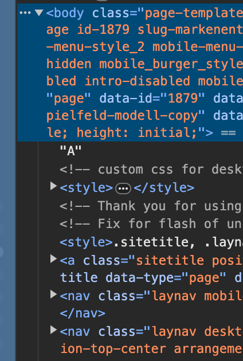Open the three-dot actions for body row
The width and height of the screenshot is (243, 361).
click(25, 13)
